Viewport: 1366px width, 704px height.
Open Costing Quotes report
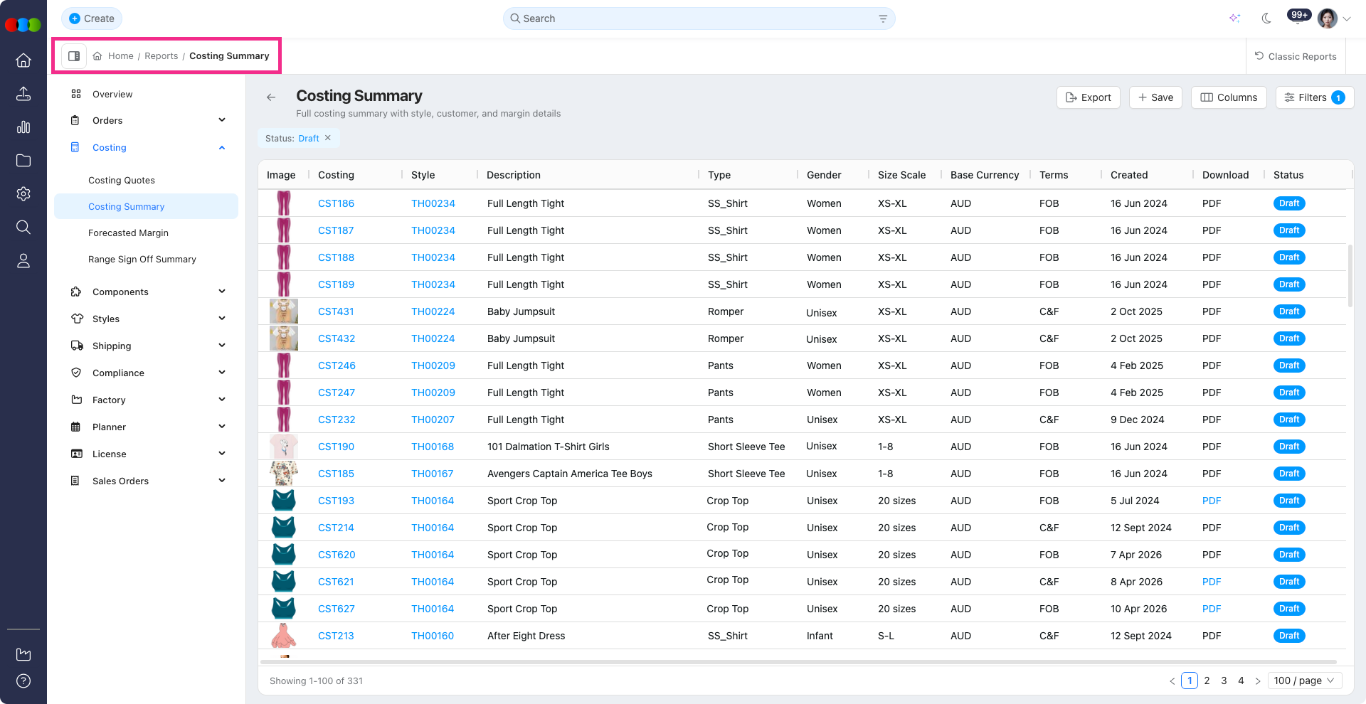pyautogui.click(x=122, y=180)
